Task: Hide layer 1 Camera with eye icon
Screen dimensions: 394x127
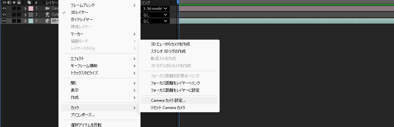Action: (x=4, y=8)
